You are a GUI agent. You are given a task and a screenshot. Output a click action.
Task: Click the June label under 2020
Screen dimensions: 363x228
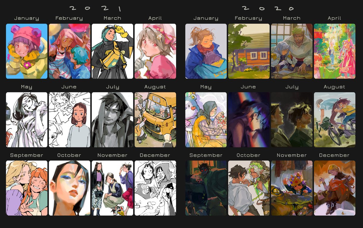248,87
